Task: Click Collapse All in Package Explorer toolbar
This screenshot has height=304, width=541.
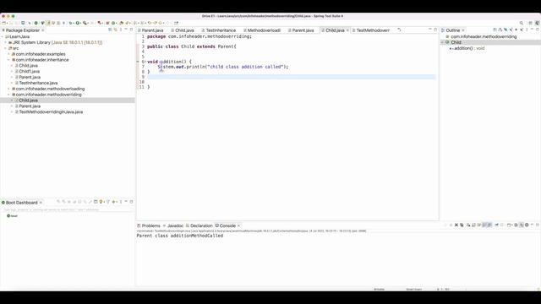Action: pos(110,30)
